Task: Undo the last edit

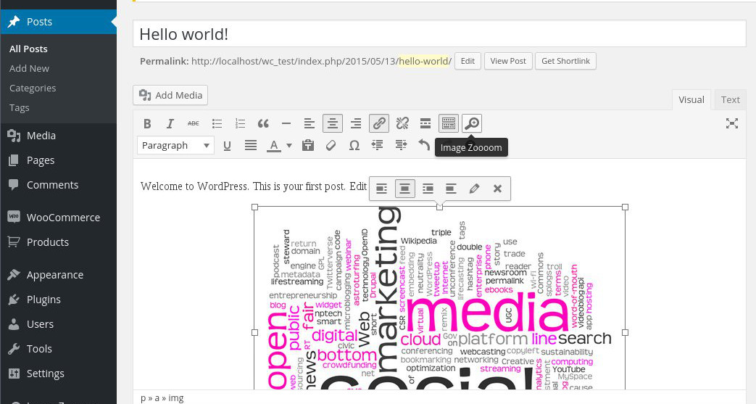Action: click(424, 145)
